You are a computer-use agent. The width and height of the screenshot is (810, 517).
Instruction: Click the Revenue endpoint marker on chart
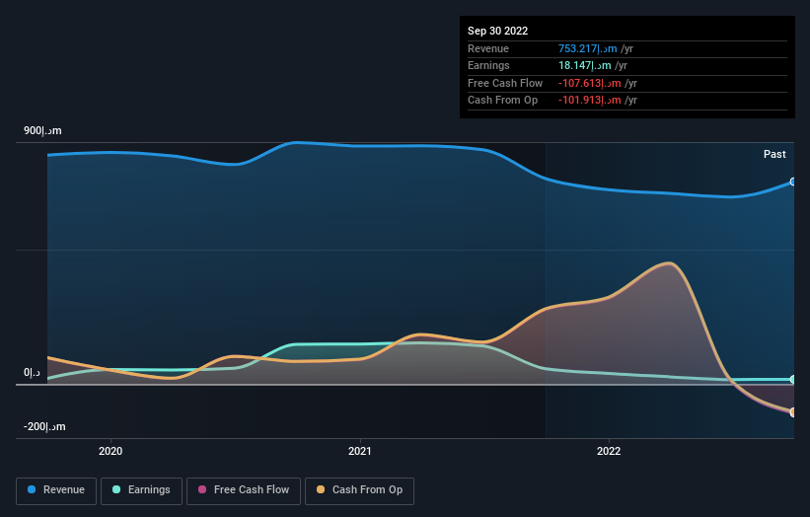(793, 182)
